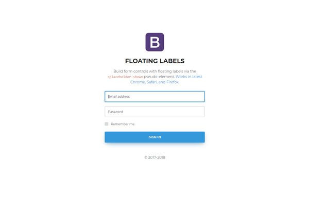This screenshot has width=309, height=197.
Task: Click the SIGN IN text label
Action: coord(154,137)
